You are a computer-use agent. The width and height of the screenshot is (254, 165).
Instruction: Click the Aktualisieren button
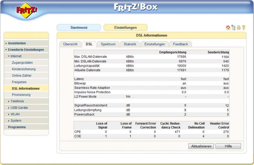(201, 146)
